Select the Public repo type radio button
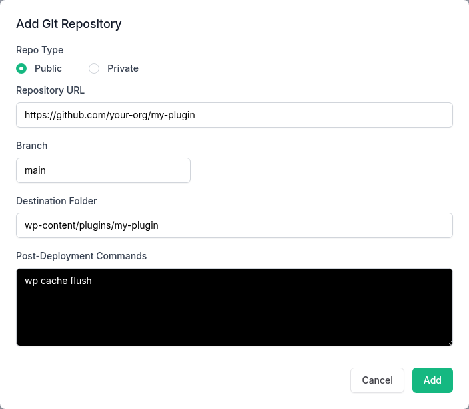The height and width of the screenshot is (409, 469). (x=21, y=68)
